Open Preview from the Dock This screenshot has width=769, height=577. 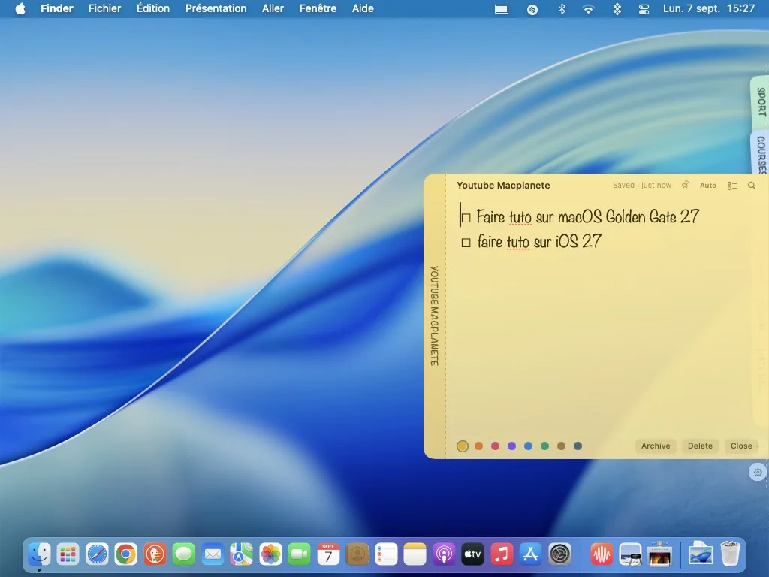(631, 555)
